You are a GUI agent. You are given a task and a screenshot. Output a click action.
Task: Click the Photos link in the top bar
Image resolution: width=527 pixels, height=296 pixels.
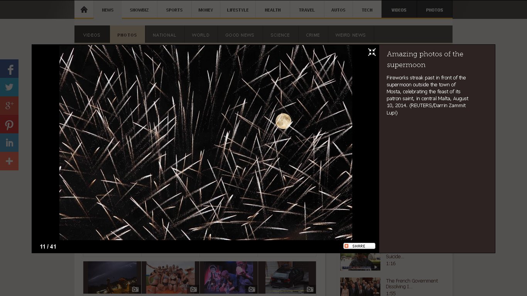(434, 10)
